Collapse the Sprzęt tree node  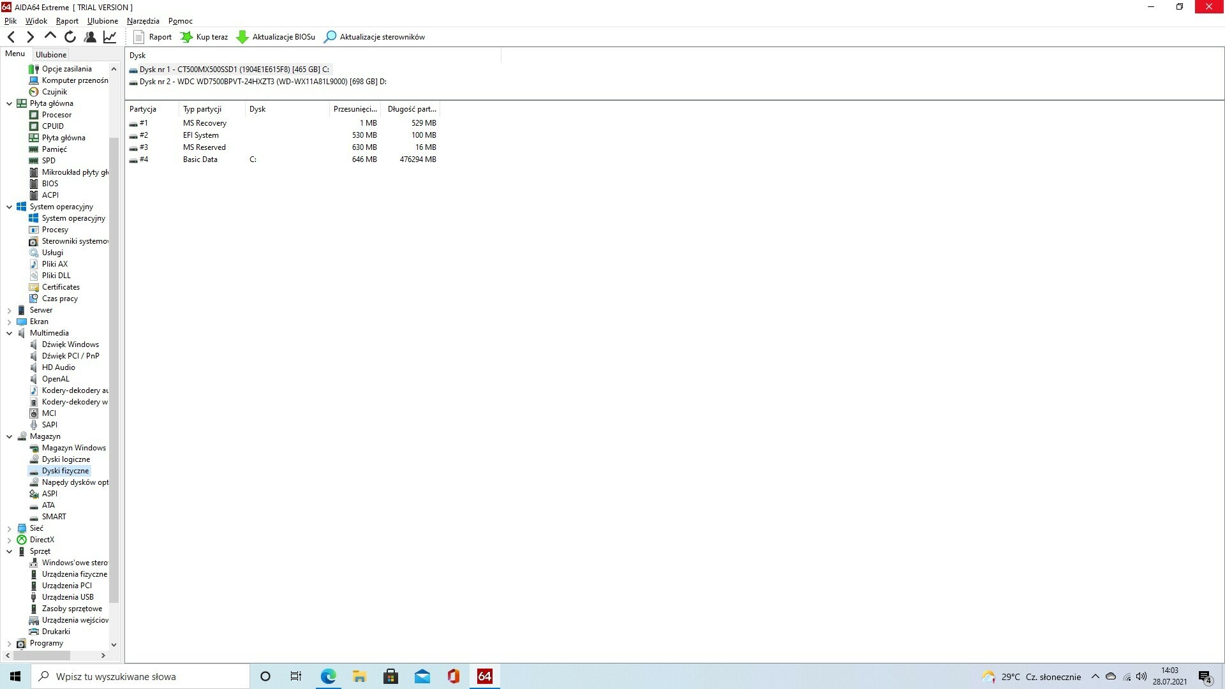pos(10,551)
